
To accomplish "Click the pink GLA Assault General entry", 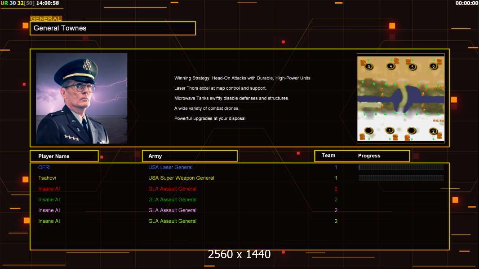I will [172, 210].
